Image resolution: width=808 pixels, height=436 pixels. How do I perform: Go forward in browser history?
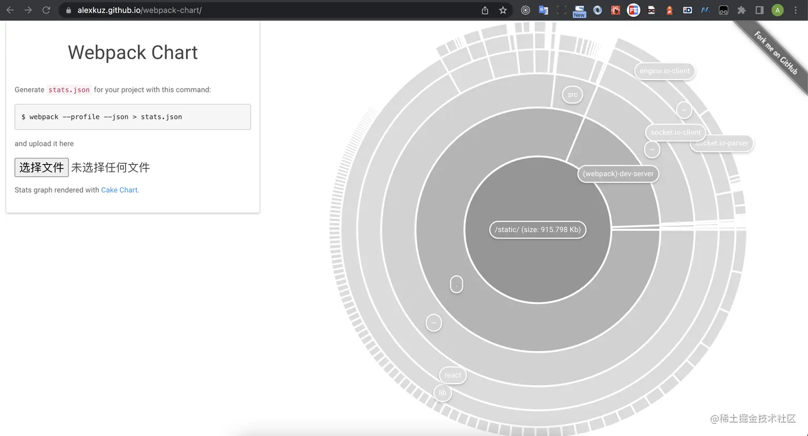coord(28,10)
